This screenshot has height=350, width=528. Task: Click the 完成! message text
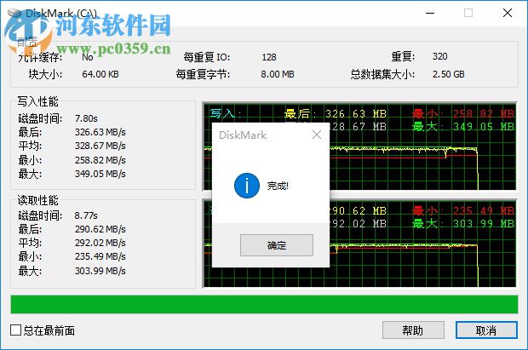click(x=278, y=186)
